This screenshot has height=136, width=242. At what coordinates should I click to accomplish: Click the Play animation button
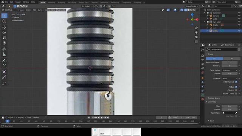pos(102,117)
